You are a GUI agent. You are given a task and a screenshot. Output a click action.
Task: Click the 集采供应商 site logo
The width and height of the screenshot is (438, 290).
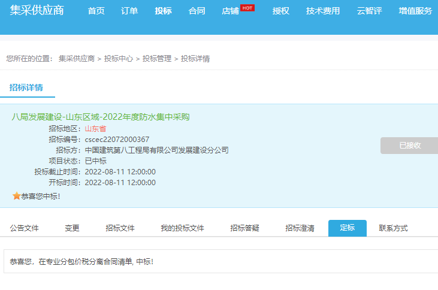[37, 10]
